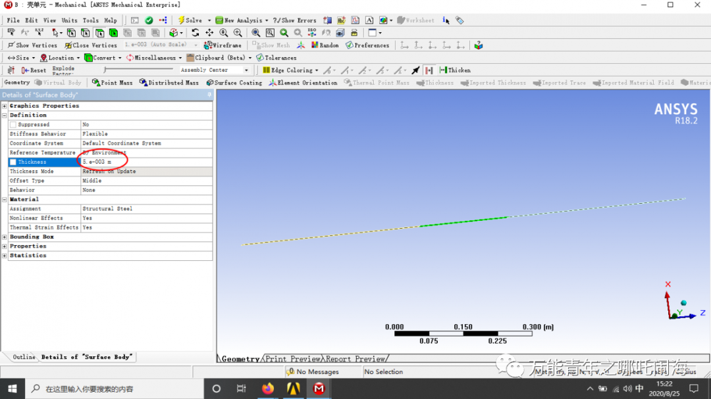This screenshot has width=711, height=399.
Task: Open the Help menu
Action: tap(110, 20)
